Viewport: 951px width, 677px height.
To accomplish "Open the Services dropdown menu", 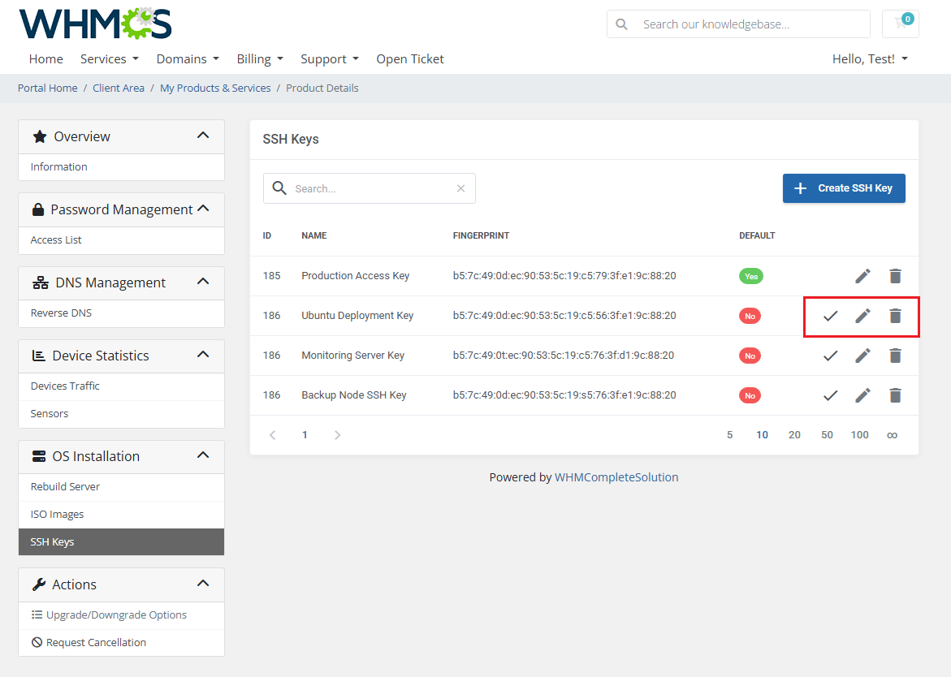I will [109, 58].
